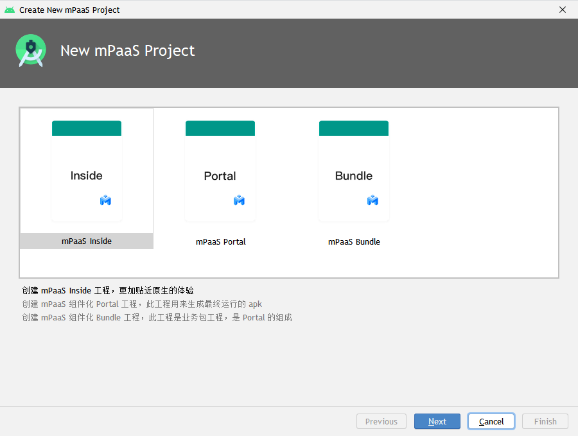Click the mPaaS logo on the Bundle card
Image resolution: width=578 pixels, height=436 pixels.
click(x=372, y=200)
